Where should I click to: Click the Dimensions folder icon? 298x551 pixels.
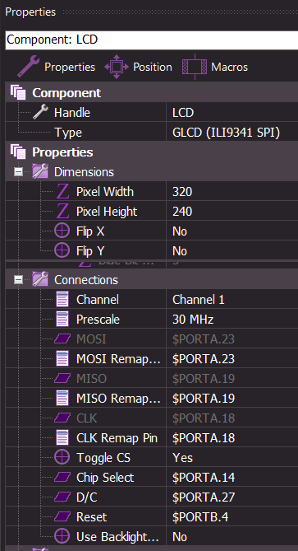tap(40, 172)
